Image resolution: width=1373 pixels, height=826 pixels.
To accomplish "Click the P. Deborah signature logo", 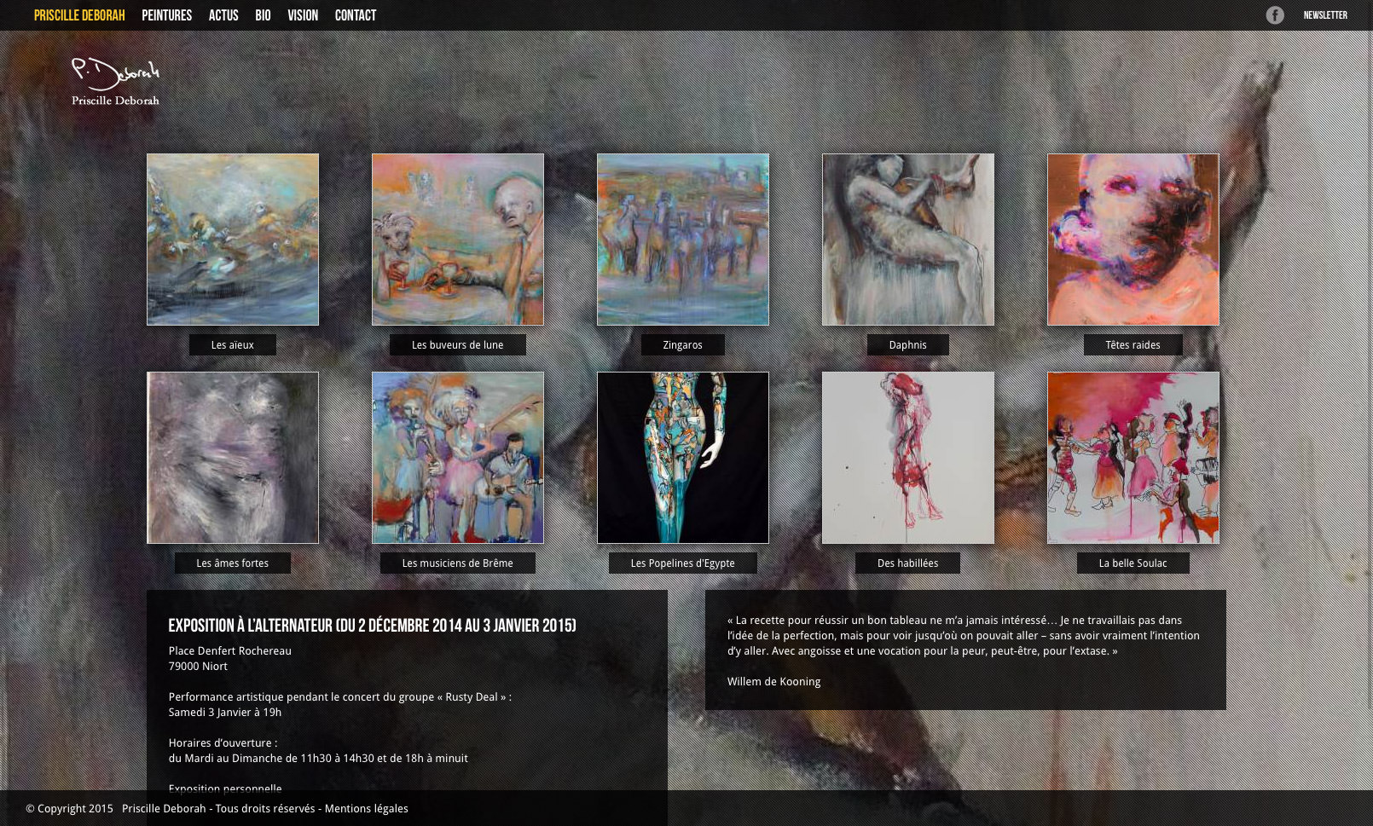I will click(x=115, y=82).
